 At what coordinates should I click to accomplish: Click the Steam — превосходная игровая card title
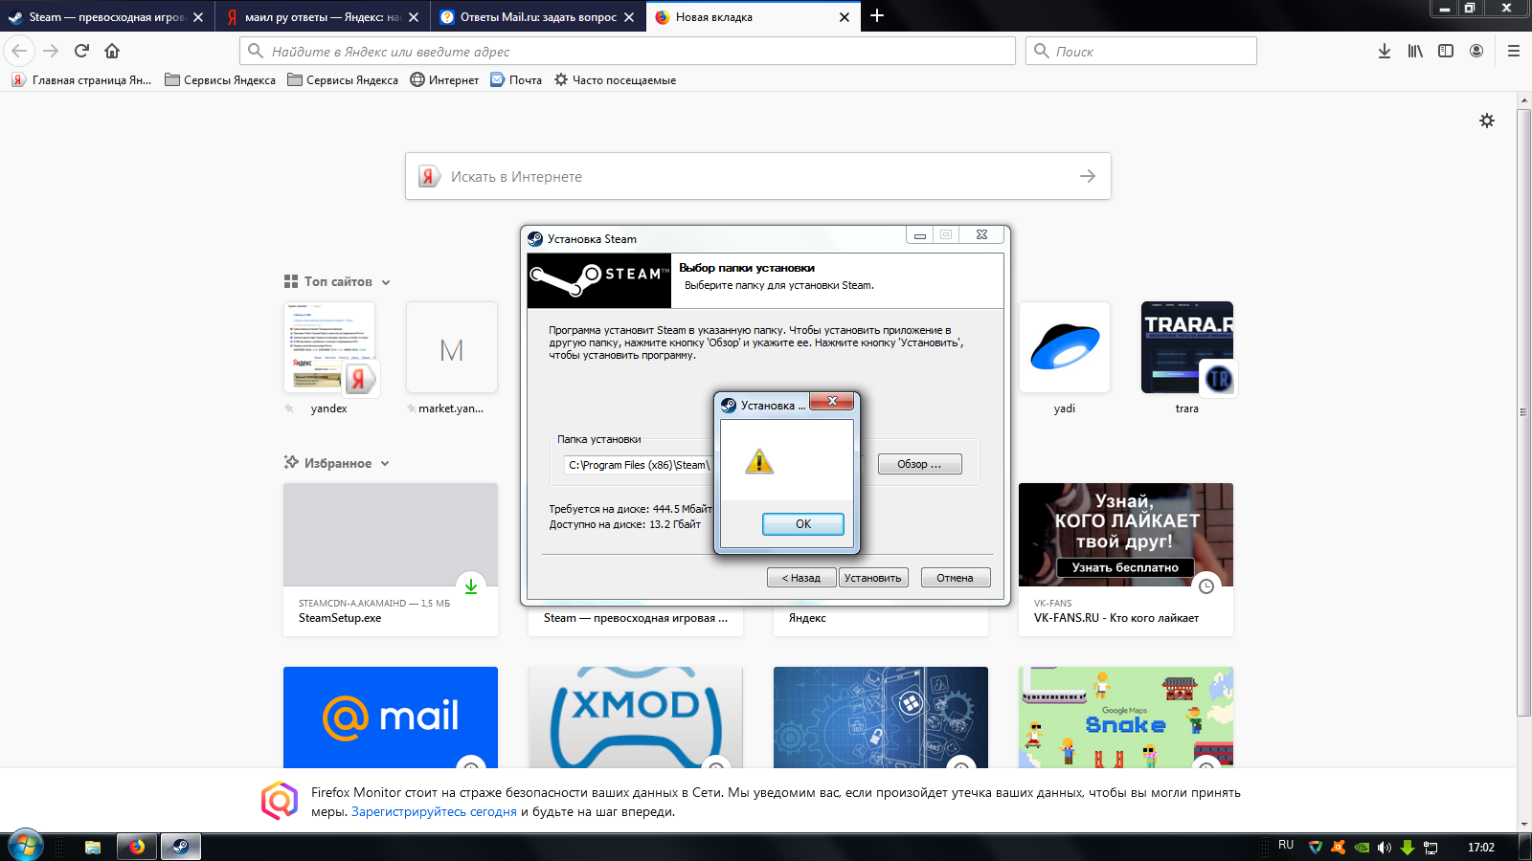pyautogui.click(x=636, y=618)
